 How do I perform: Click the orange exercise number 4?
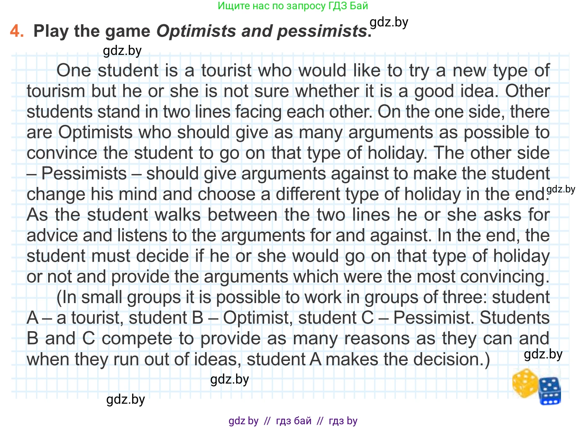point(17,31)
